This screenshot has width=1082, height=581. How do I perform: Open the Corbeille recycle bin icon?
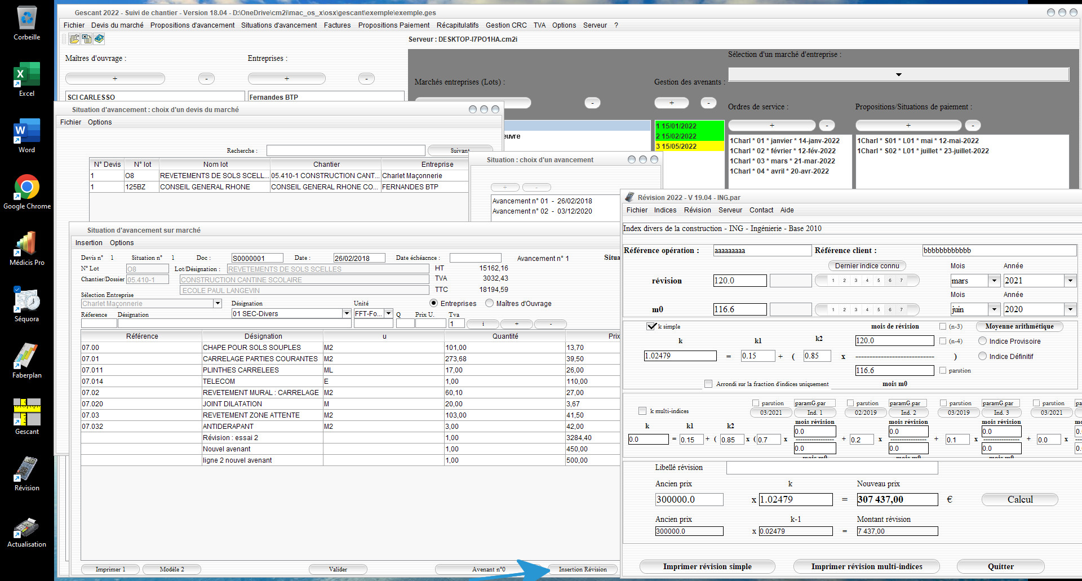27,24
